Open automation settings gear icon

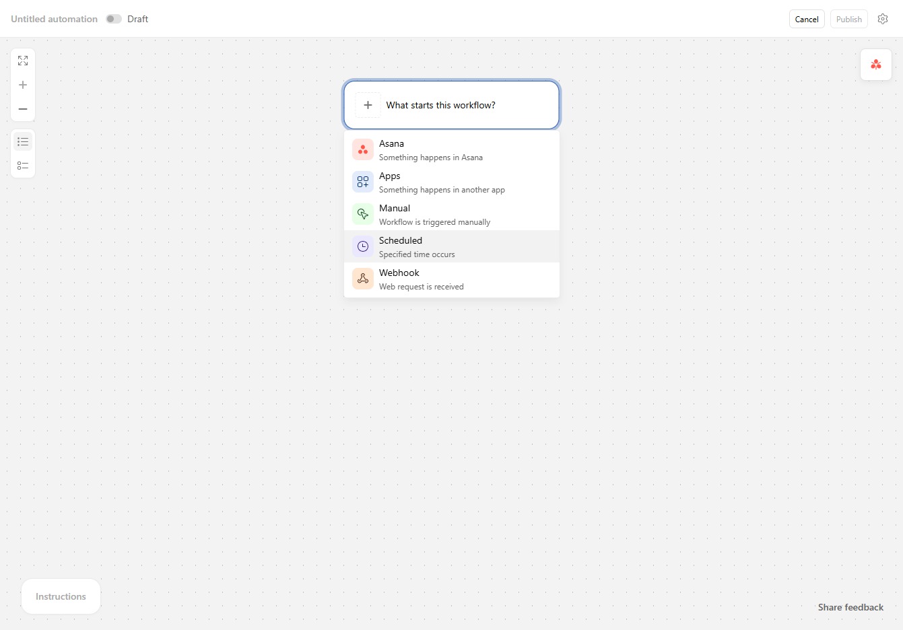(883, 19)
